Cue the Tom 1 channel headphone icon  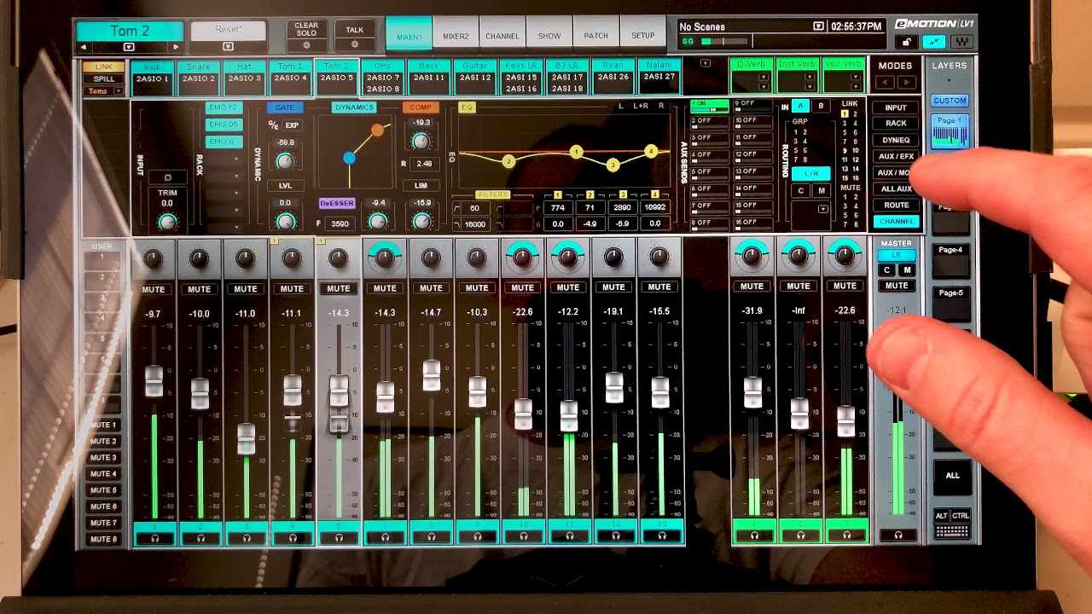coord(293,537)
